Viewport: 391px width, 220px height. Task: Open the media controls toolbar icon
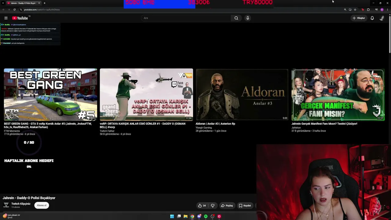pos(376,9)
